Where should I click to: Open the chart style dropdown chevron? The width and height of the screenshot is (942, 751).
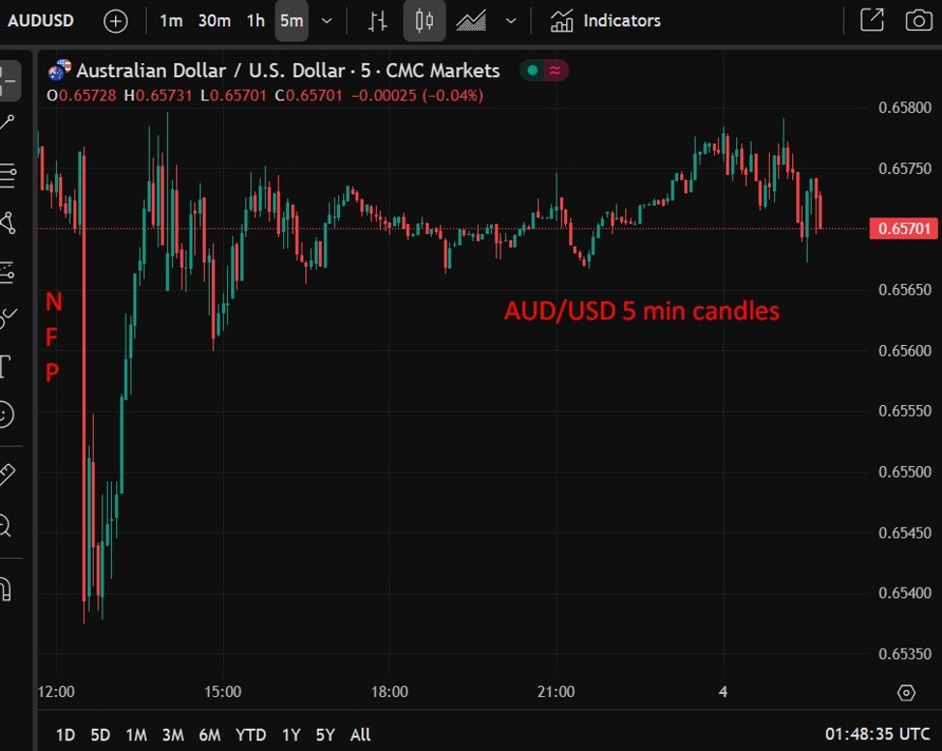point(512,20)
